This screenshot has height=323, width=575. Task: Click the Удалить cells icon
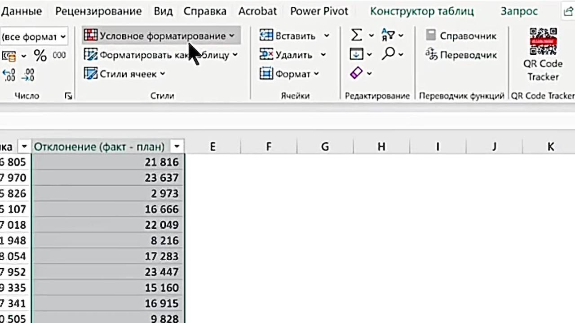(266, 55)
